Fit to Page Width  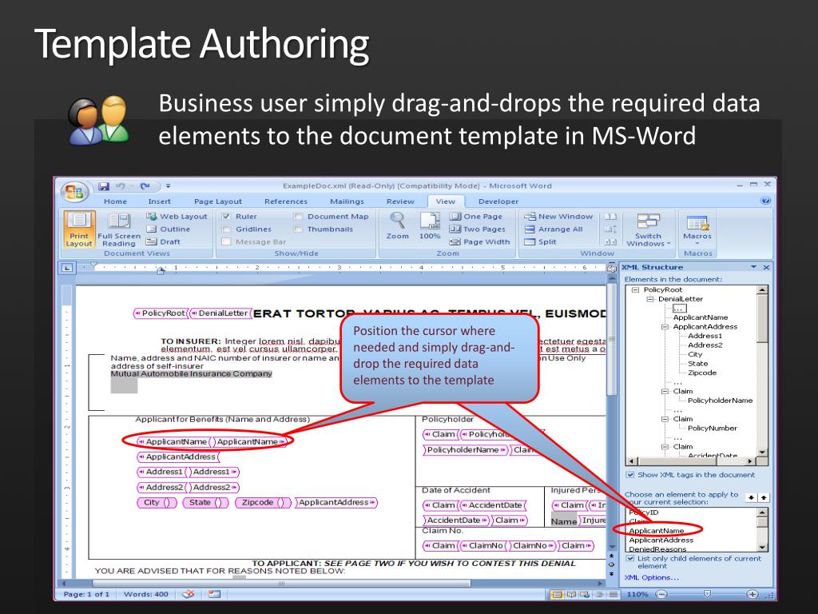479,241
